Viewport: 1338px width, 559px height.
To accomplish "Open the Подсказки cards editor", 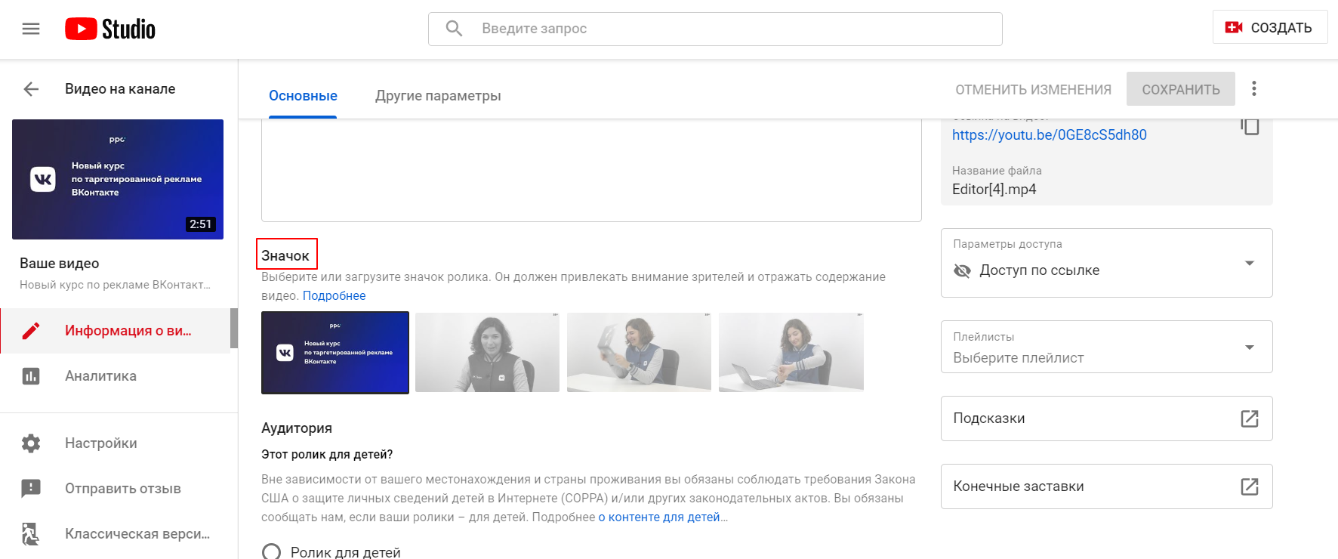I will click(x=1106, y=418).
